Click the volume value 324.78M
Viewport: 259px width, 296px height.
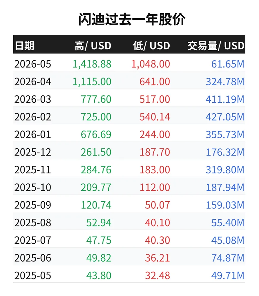tap(225, 81)
